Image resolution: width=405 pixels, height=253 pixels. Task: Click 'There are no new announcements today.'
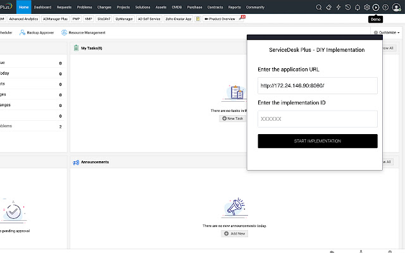(235, 226)
